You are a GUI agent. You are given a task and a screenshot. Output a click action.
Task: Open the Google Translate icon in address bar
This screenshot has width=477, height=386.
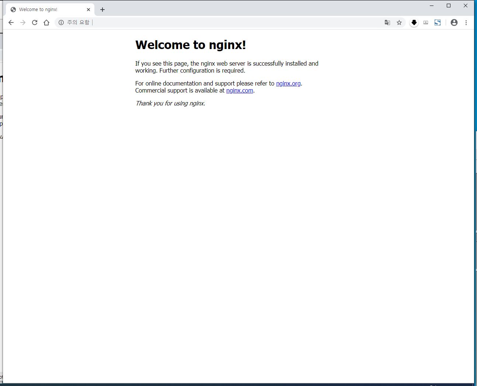coord(387,22)
